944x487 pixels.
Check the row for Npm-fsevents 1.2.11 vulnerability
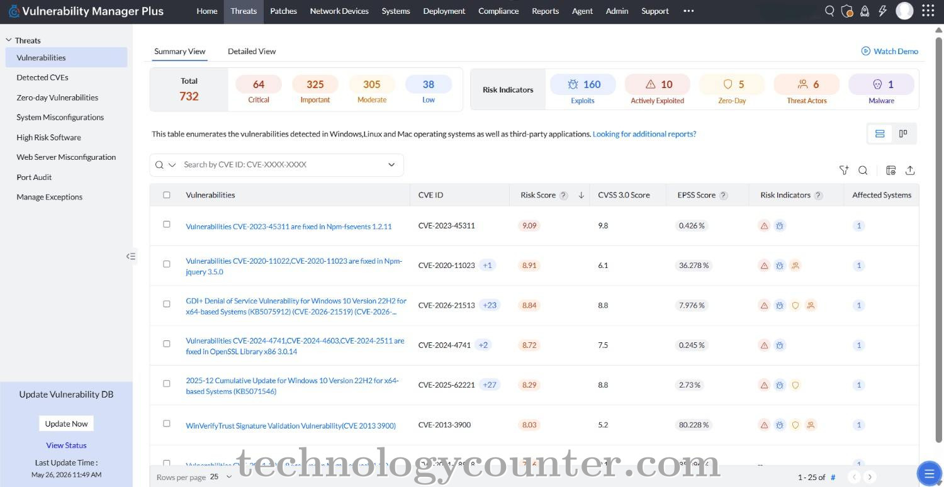click(x=167, y=224)
